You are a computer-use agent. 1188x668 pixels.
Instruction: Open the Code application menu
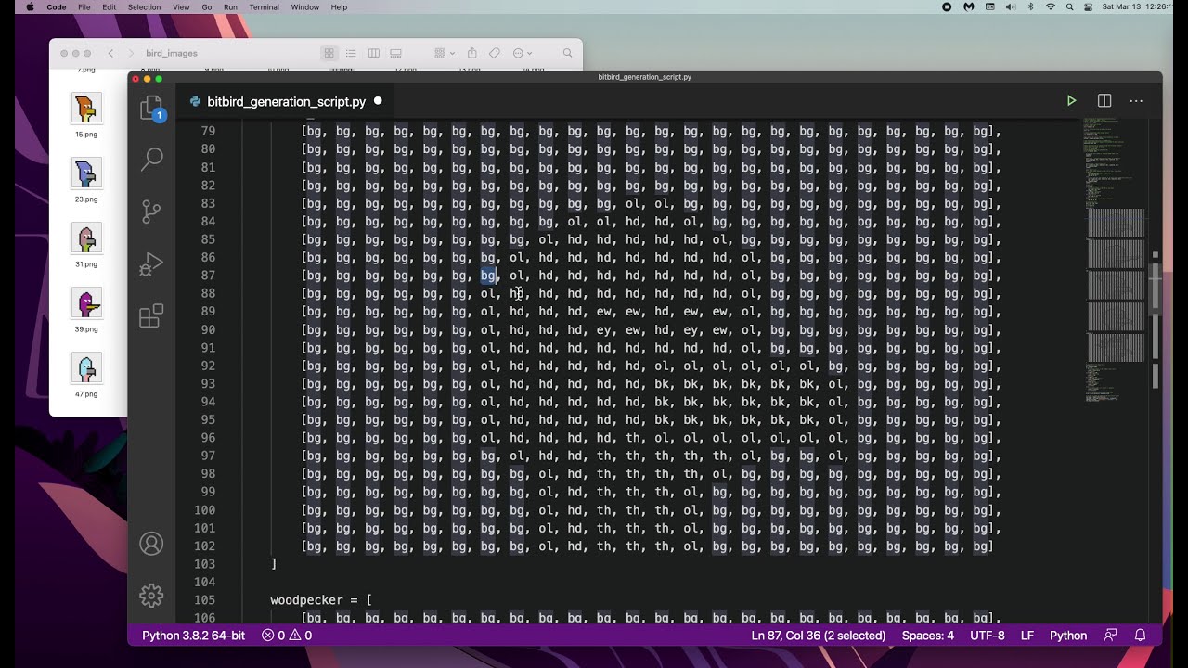(57, 6)
